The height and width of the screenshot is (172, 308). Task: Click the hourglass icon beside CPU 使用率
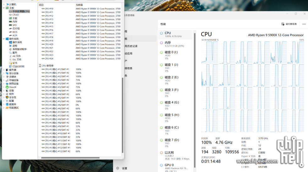click(x=40, y=66)
